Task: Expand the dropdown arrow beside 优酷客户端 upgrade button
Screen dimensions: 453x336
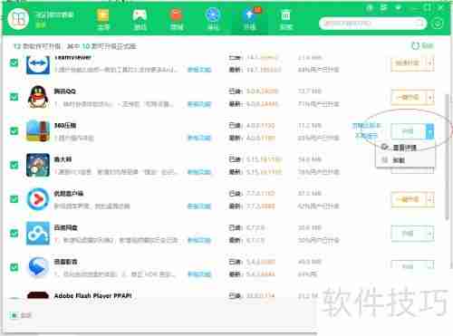Action: tap(430, 199)
